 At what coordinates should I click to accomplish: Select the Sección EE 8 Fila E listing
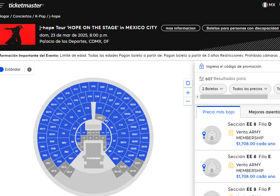pos(237,167)
